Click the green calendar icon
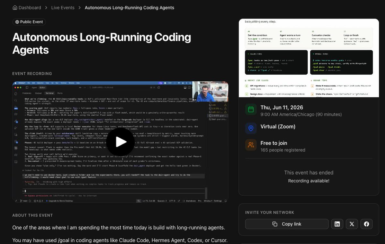This screenshot has width=385, height=244. tap(251, 109)
